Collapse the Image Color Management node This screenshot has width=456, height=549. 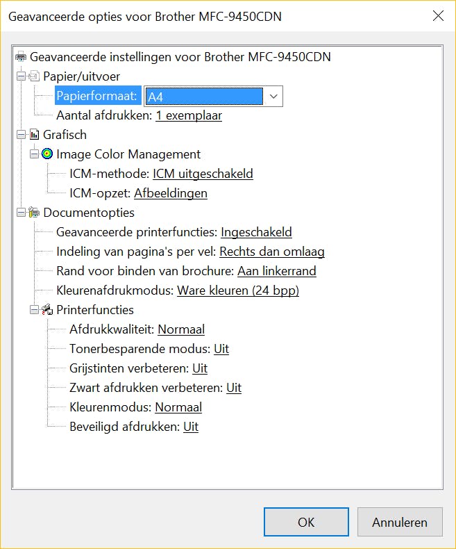pos(34,154)
